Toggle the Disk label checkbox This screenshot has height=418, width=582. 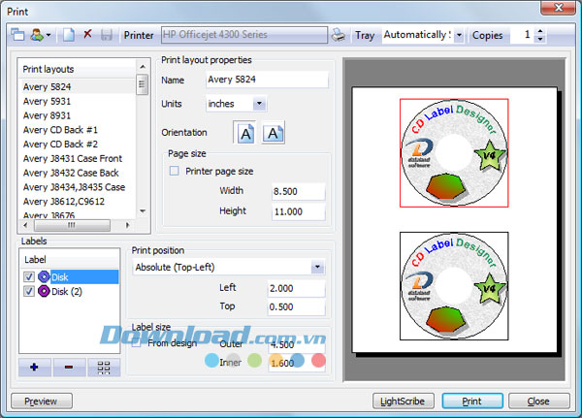click(x=29, y=277)
